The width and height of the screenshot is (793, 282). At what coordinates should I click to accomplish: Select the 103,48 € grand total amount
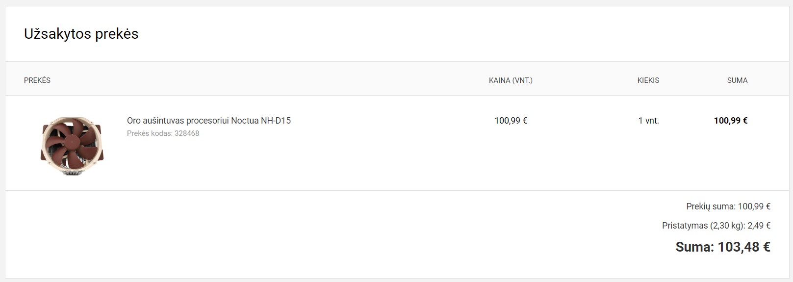[x=744, y=247]
